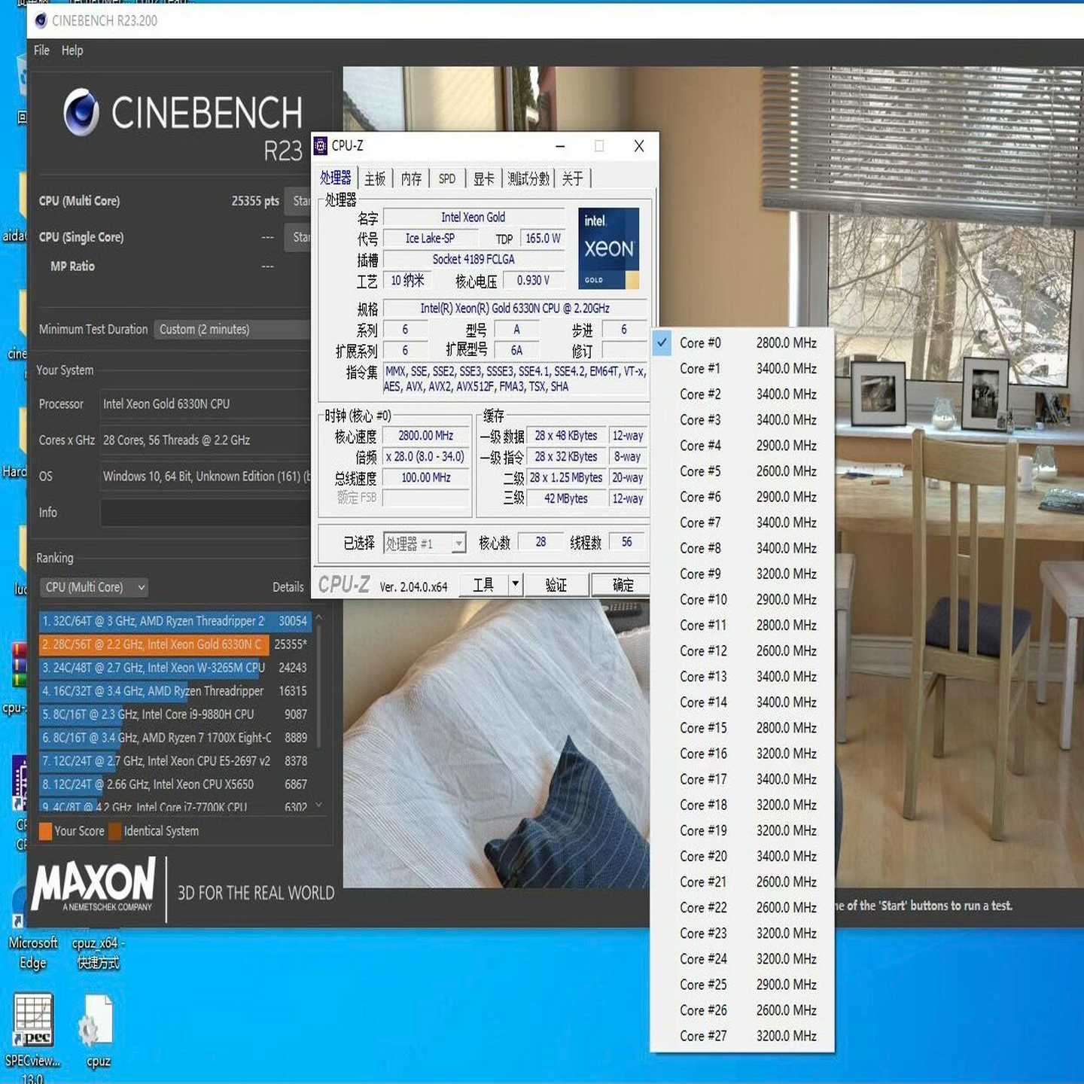Click the Cores x GHz field

click(206, 440)
